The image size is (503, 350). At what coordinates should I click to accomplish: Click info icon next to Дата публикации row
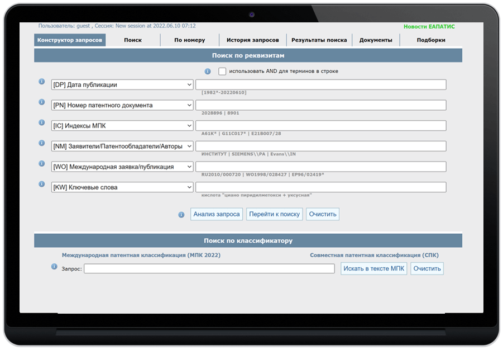[x=41, y=82]
